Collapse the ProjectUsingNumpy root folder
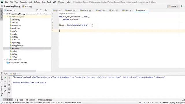The image size is (185, 104). (4, 14)
